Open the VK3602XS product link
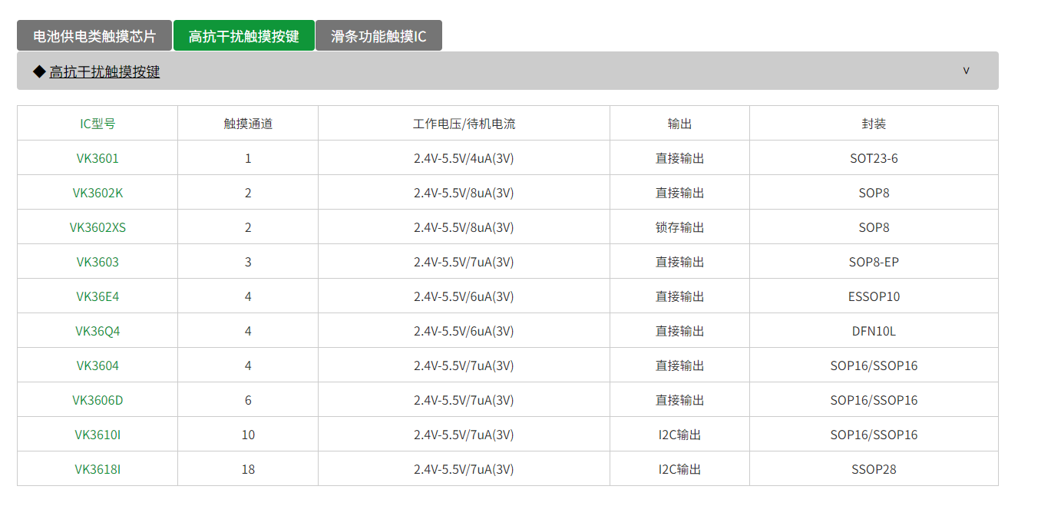The image size is (1051, 506). click(97, 227)
